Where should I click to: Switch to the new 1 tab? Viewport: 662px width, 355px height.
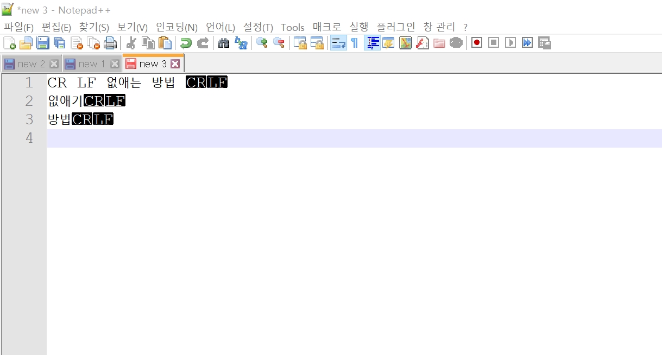pyautogui.click(x=92, y=64)
